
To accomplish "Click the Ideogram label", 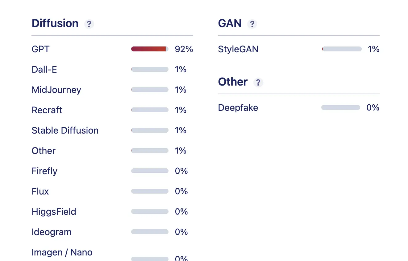I will 52,232.
